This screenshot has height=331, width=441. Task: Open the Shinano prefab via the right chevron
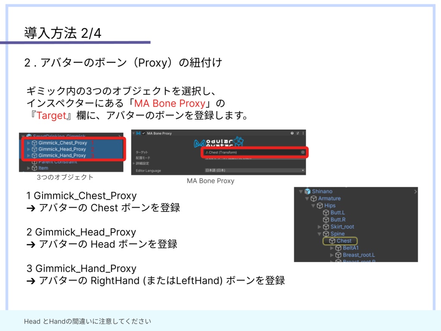coord(415,191)
